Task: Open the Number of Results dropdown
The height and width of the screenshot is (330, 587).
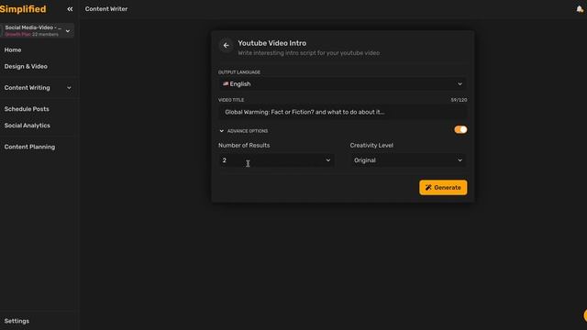Action: (276, 160)
